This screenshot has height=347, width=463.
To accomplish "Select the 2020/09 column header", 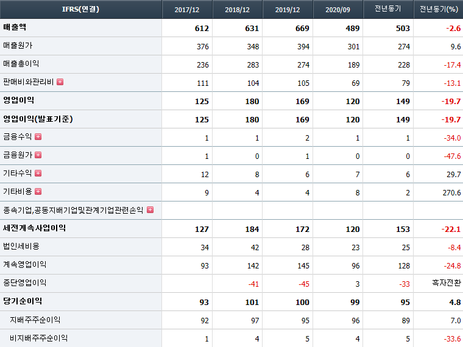I will [x=338, y=10].
